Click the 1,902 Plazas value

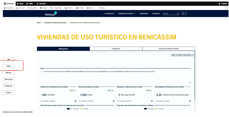coord(86,95)
